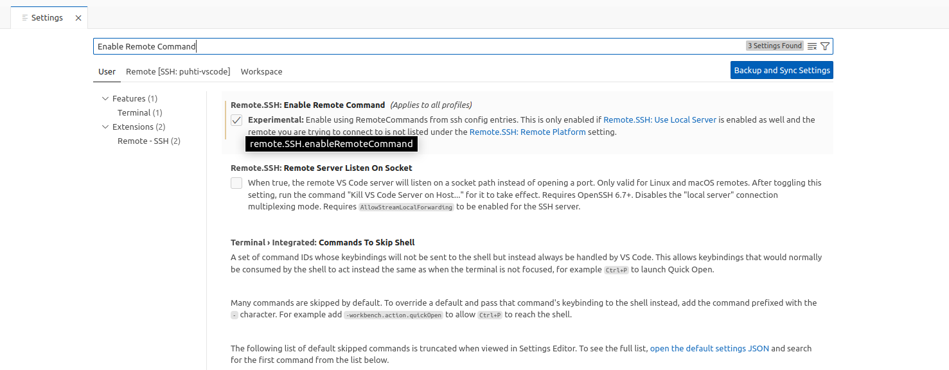
Task: Select Terminal under Features in the sidebar
Action: 139,112
